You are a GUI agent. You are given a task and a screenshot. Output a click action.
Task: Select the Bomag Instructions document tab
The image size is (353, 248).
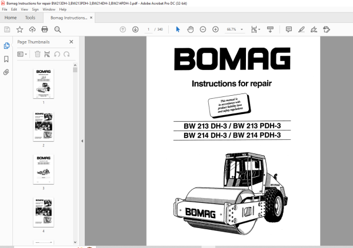[69, 18]
